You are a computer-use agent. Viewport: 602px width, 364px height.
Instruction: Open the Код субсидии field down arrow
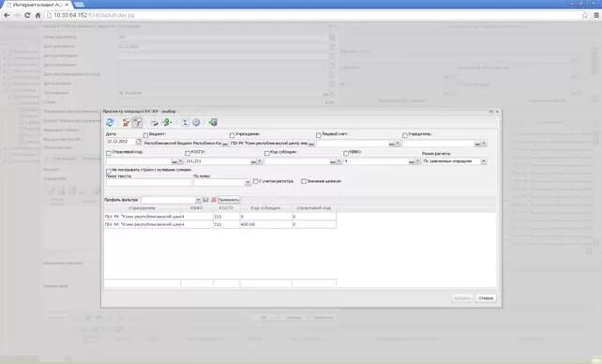pos(339,161)
